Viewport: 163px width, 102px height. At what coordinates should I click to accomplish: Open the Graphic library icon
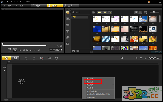click(68, 37)
